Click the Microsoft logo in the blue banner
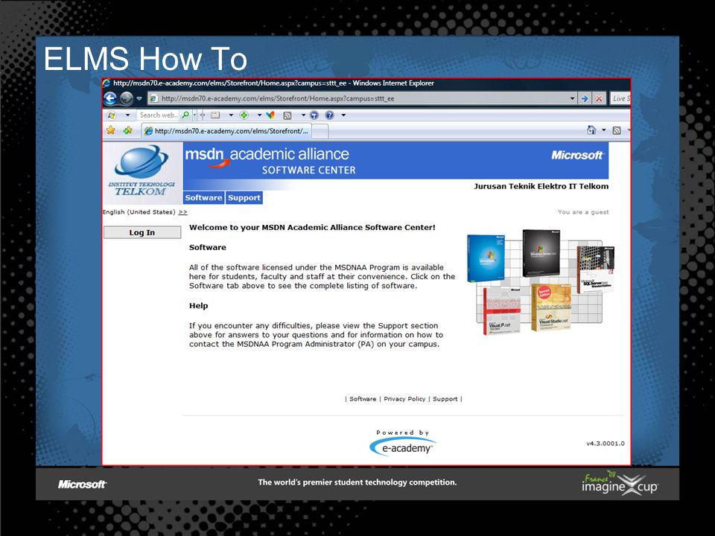This screenshot has width=715, height=536. 577,156
